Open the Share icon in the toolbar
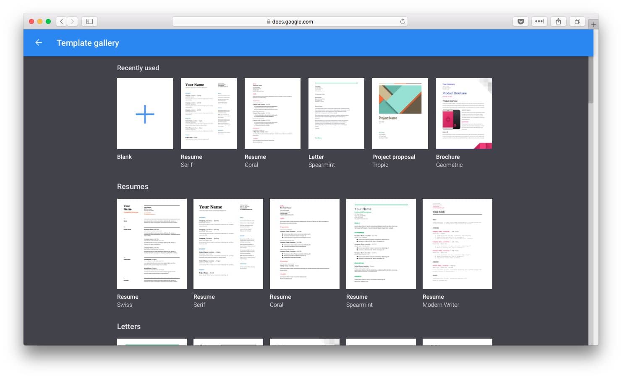 click(558, 21)
